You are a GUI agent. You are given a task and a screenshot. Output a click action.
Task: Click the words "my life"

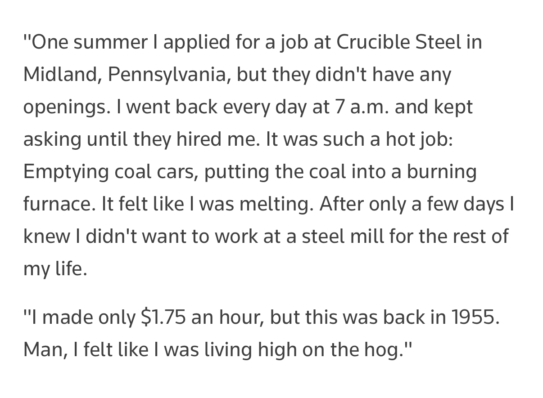coord(54,268)
